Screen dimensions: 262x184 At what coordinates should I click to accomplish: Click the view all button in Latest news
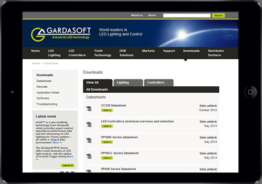tap(68, 166)
